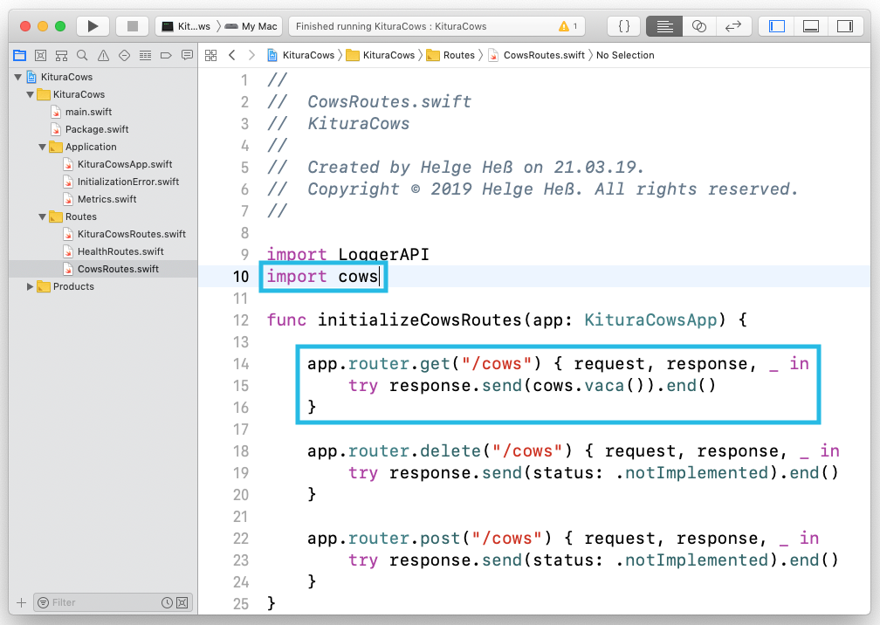Select the Application folder
Screen dimensions: 880x625
pyautogui.click(x=83, y=147)
